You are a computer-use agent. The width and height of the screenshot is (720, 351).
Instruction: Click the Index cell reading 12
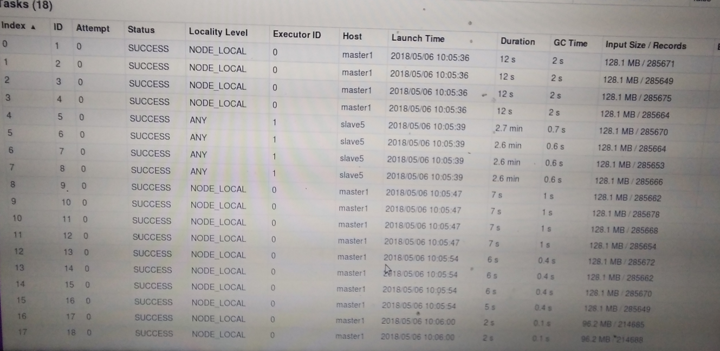(x=19, y=251)
